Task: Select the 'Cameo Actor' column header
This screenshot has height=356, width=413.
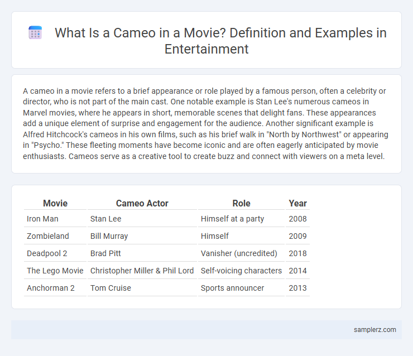Action: pyautogui.click(x=142, y=203)
